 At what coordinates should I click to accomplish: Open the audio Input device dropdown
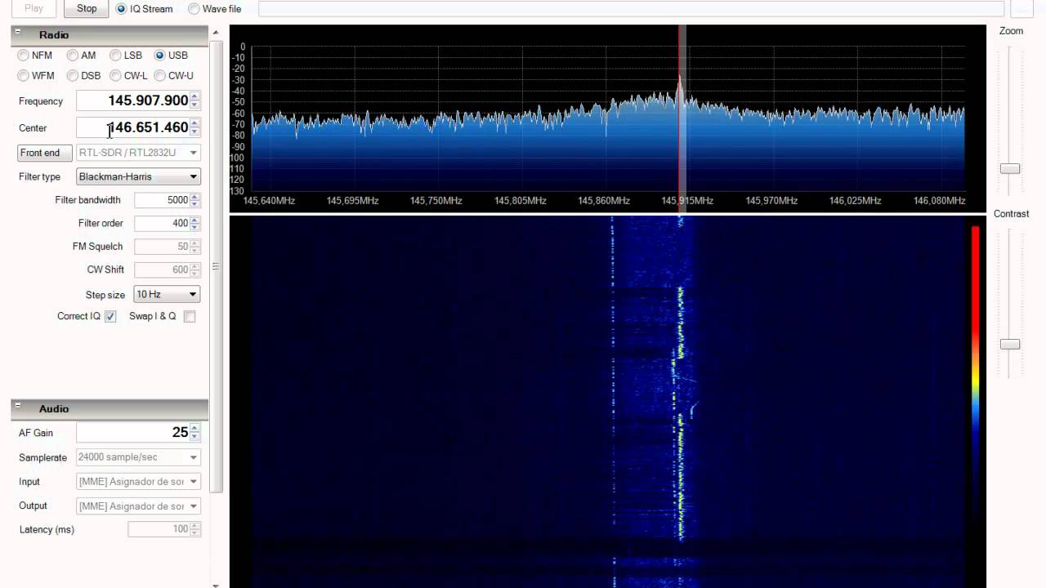138,482
